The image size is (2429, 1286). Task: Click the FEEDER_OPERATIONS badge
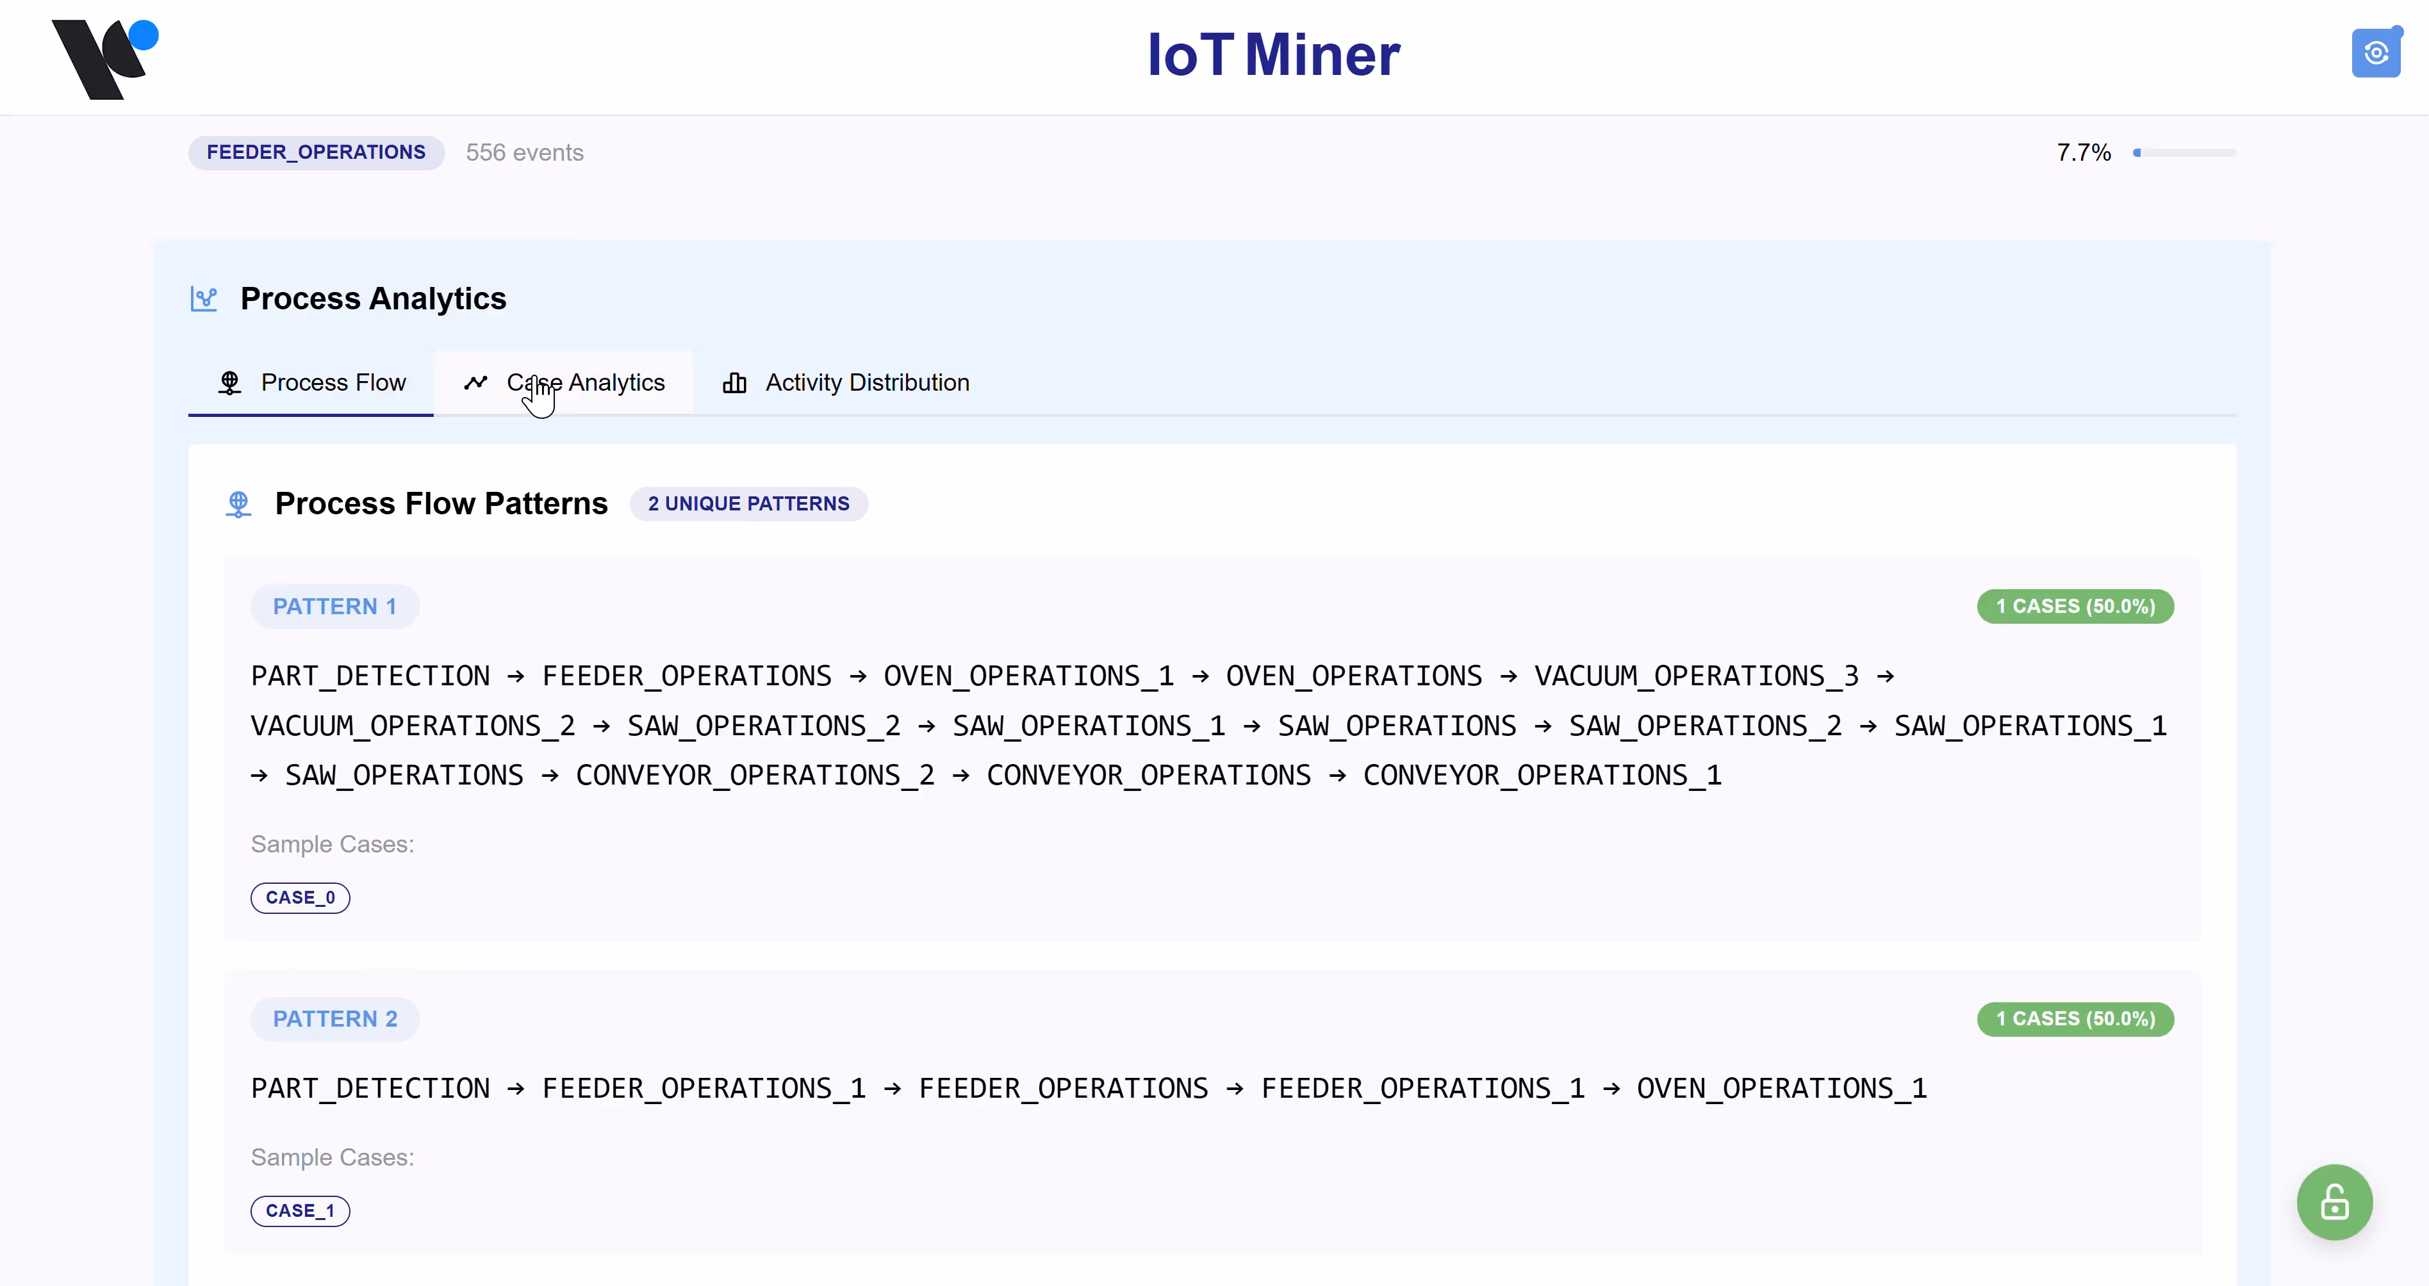point(316,152)
